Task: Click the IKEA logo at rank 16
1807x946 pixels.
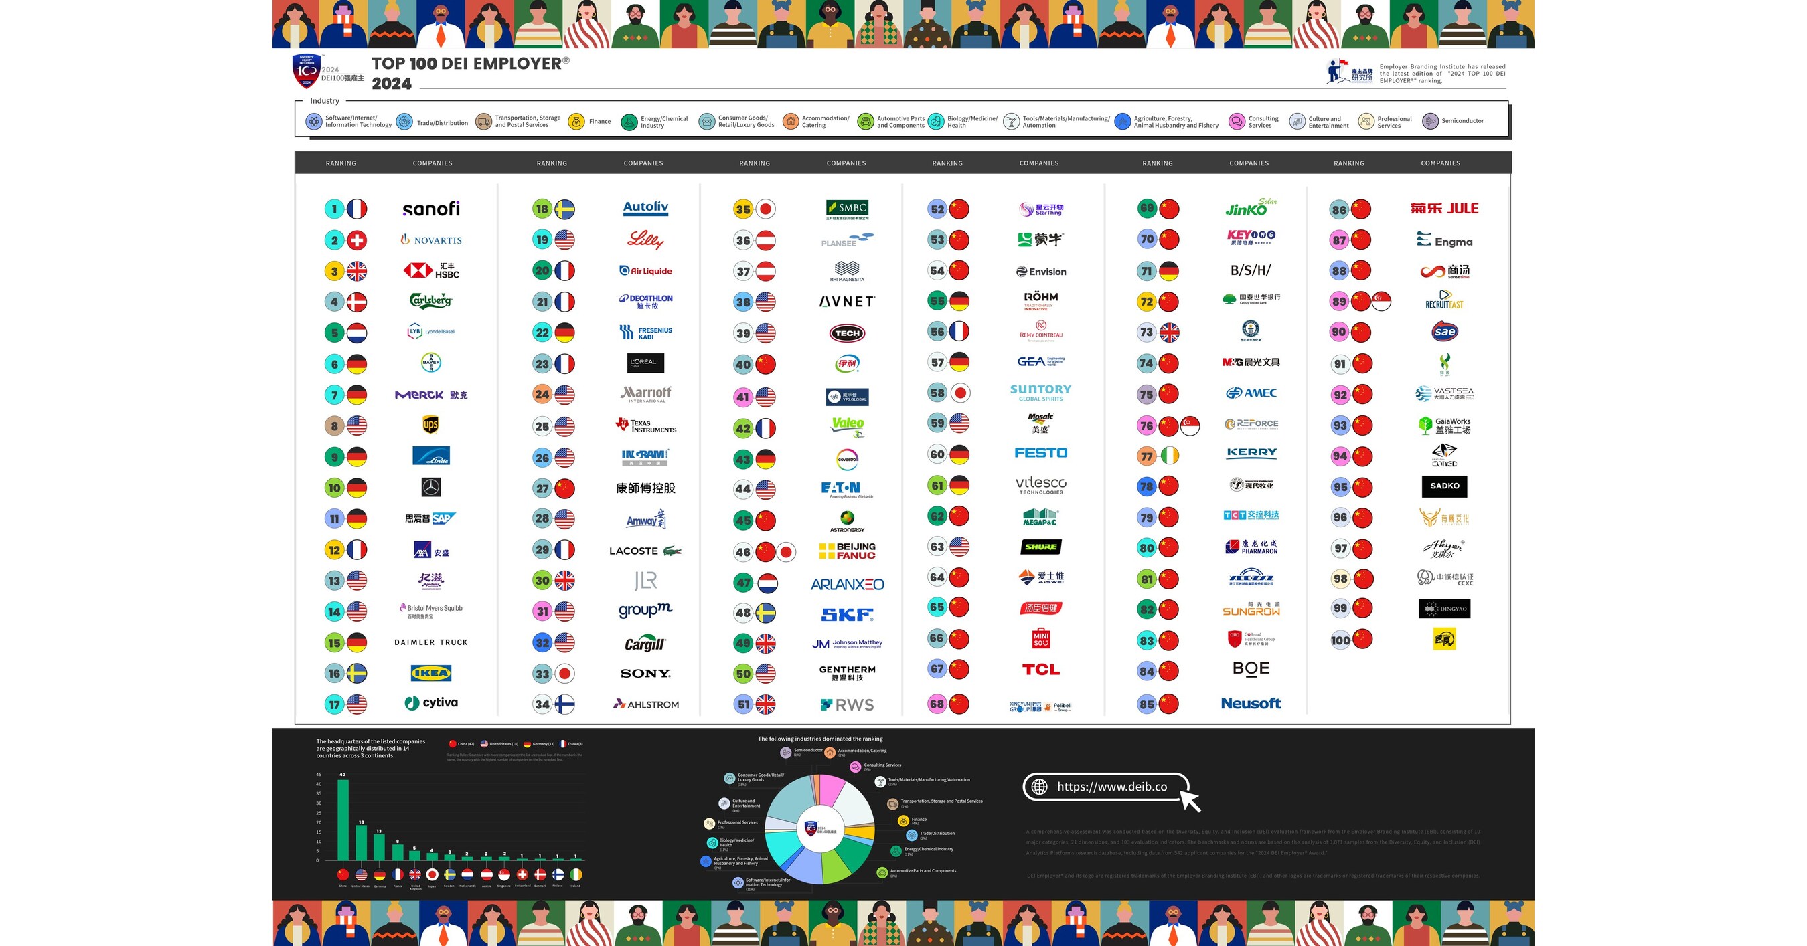Action: coord(430,674)
